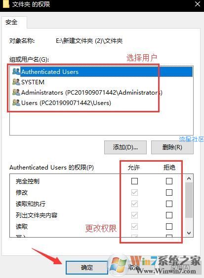Screen dimensions: 204x278
Task: Select Users (PC201909071442\Users) entry
Action: [101, 103]
